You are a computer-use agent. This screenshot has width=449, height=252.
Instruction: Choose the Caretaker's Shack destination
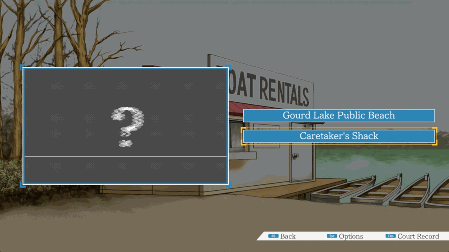339,136
